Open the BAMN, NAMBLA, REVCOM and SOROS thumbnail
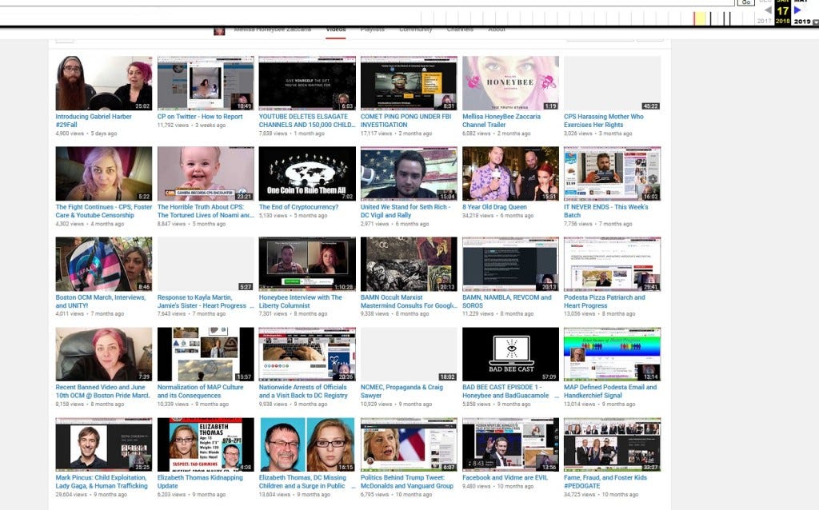The width and height of the screenshot is (819, 510). pyautogui.click(x=510, y=264)
